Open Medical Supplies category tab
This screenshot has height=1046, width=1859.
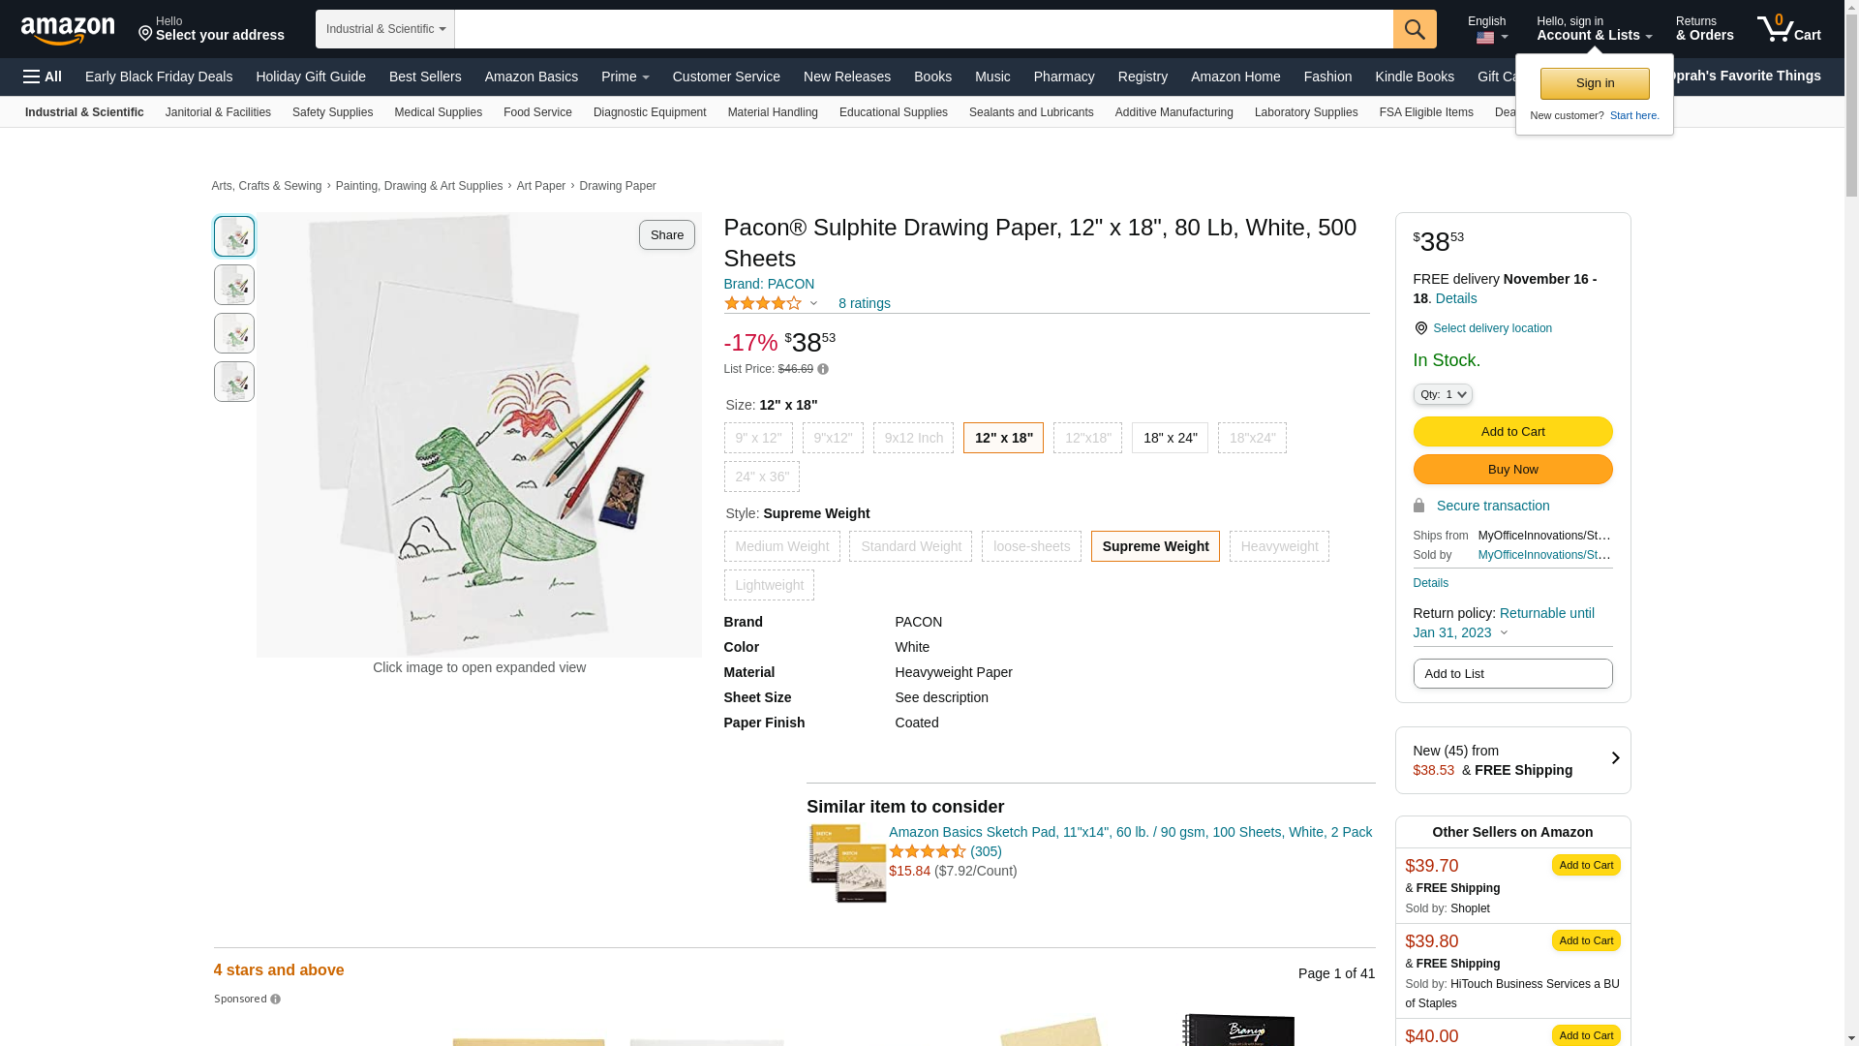438,112
